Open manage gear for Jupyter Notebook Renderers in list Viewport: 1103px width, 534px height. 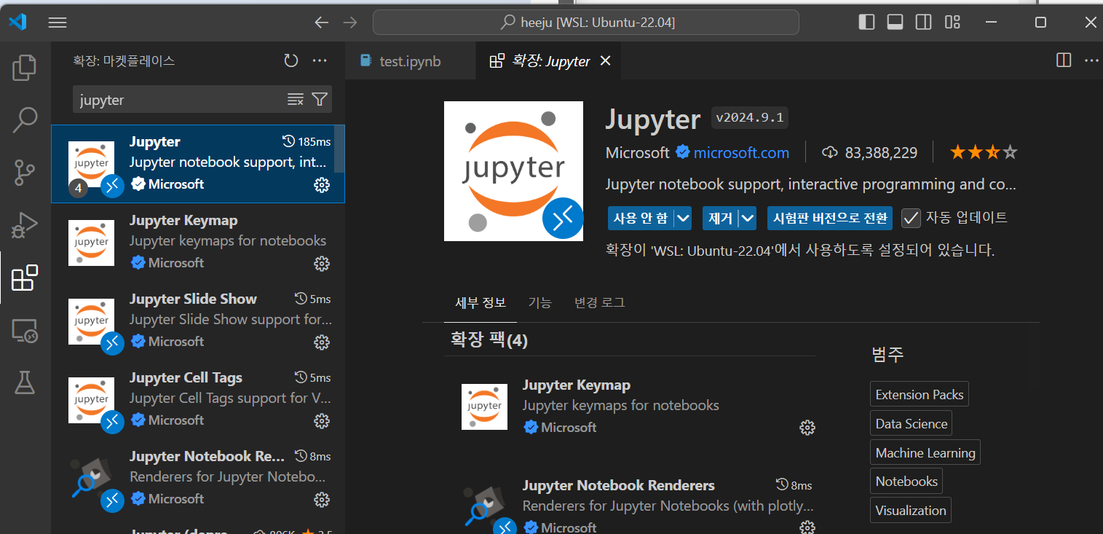click(x=321, y=500)
